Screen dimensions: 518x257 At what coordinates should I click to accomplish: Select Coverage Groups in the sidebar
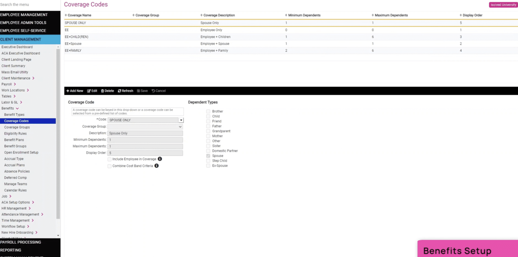coord(17,127)
